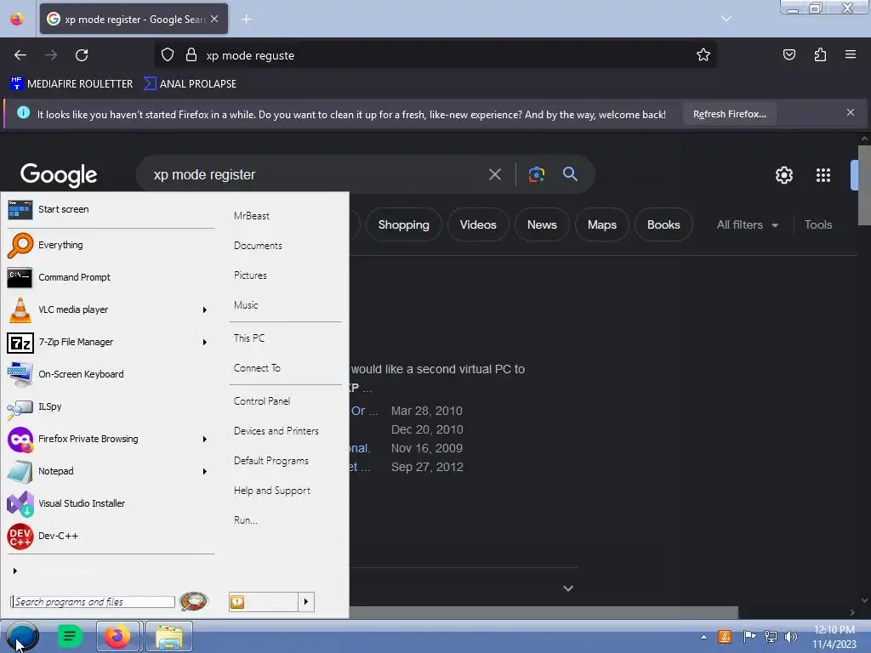
Task: Open the list all tabs chevron
Action: coord(726,19)
